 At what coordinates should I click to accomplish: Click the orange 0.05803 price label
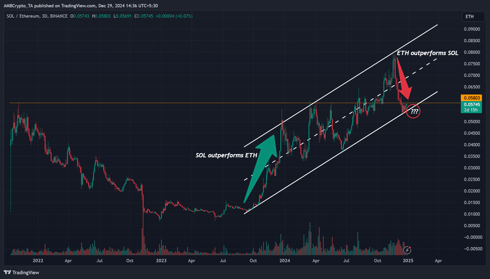[x=471, y=98]
